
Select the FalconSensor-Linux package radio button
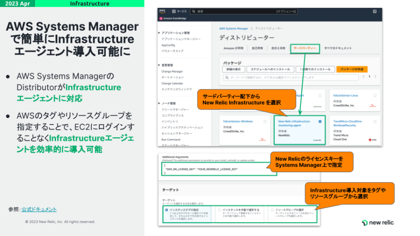click(x=375, y=96)
